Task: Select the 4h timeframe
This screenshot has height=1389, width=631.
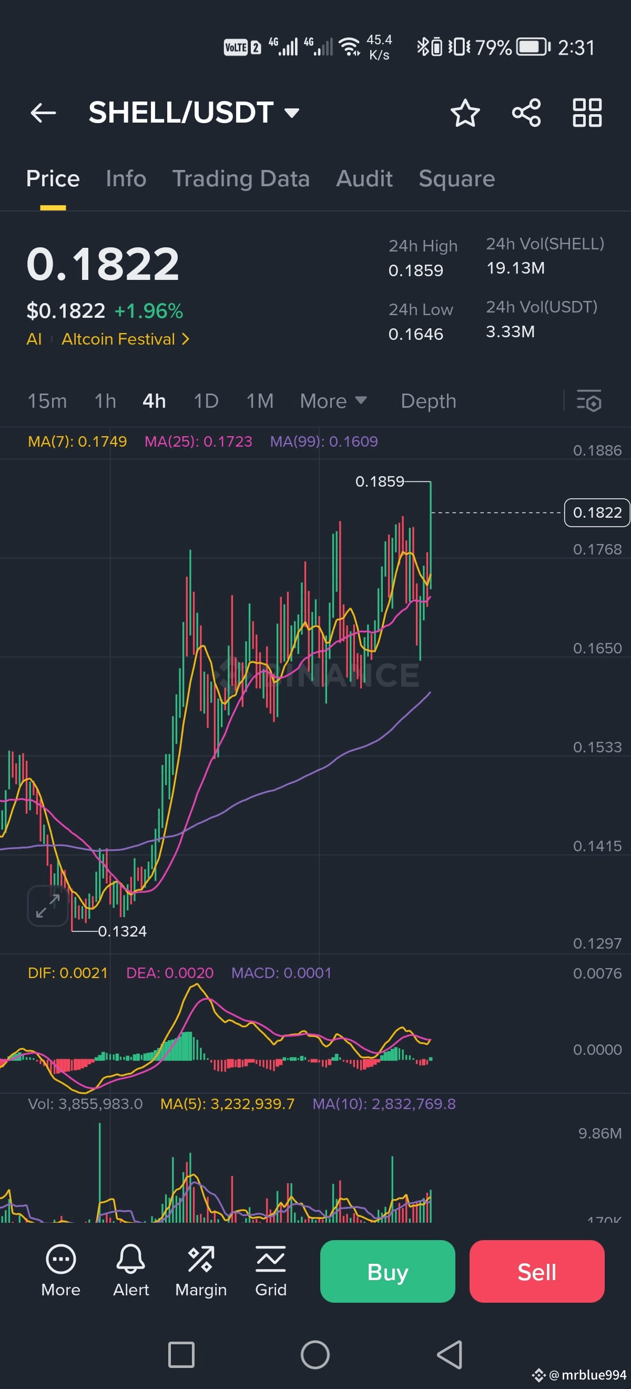Action: tap(154, 400)
